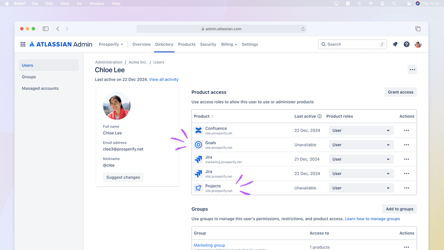The height and width of the screenshot is (250, 444).
Task: Open actions menu for Goals row
Action: point(406,145)
